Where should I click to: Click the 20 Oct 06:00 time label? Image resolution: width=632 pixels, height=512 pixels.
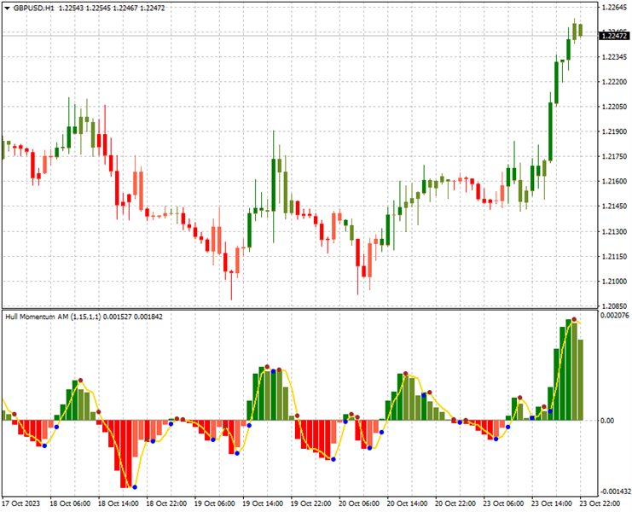click(359, 504)
